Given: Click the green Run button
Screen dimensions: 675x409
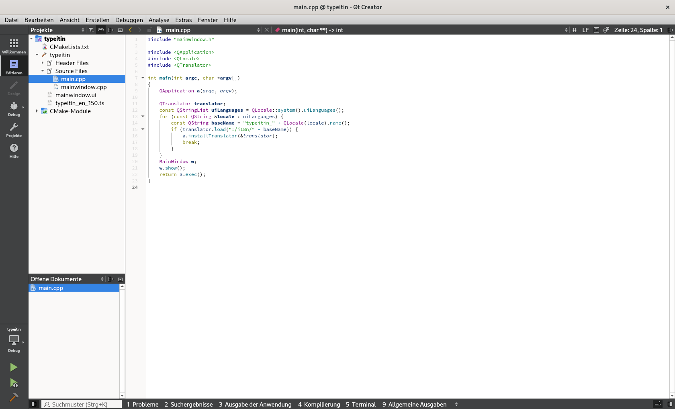Looking at the screenshot, I should coord(14,367).
